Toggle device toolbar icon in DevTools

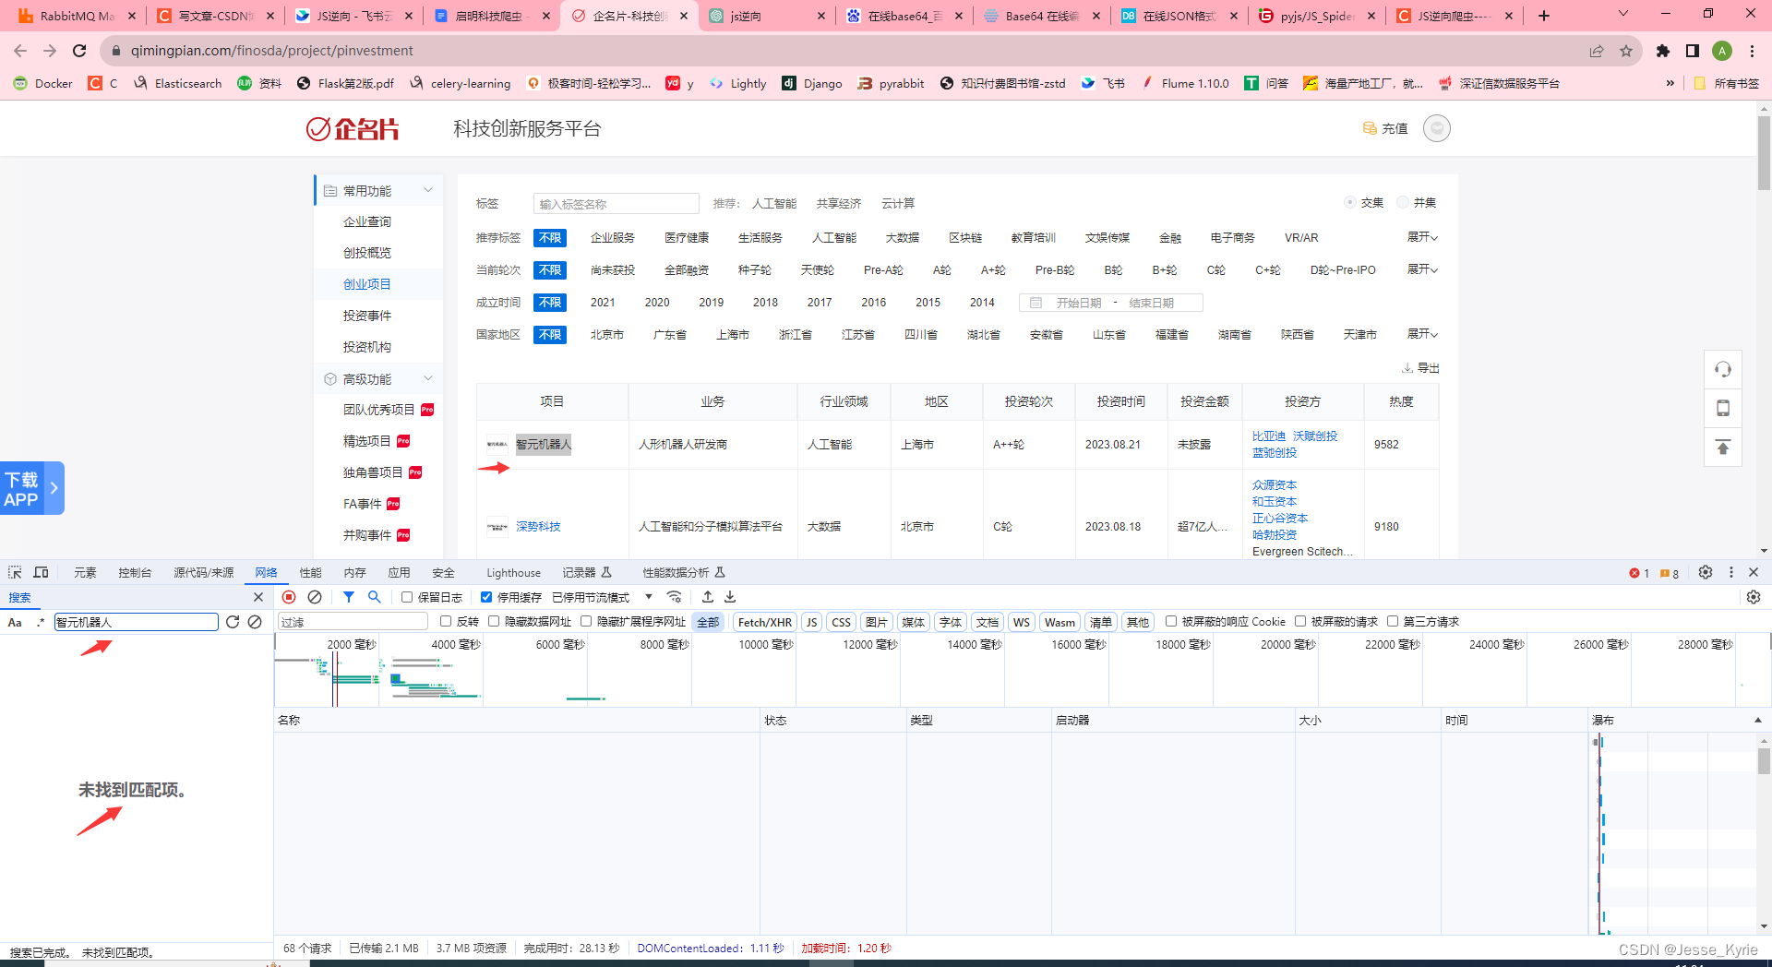(x=41, y=572)
